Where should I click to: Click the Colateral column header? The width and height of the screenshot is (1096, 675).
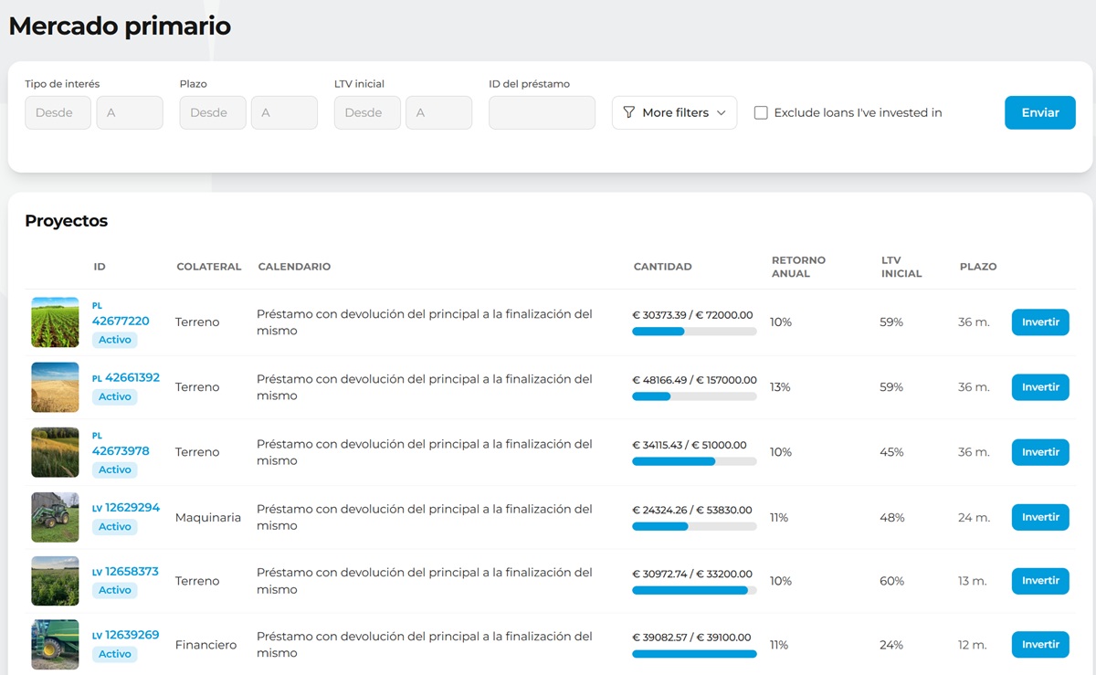pyautogui.click(x=209, y=267)
